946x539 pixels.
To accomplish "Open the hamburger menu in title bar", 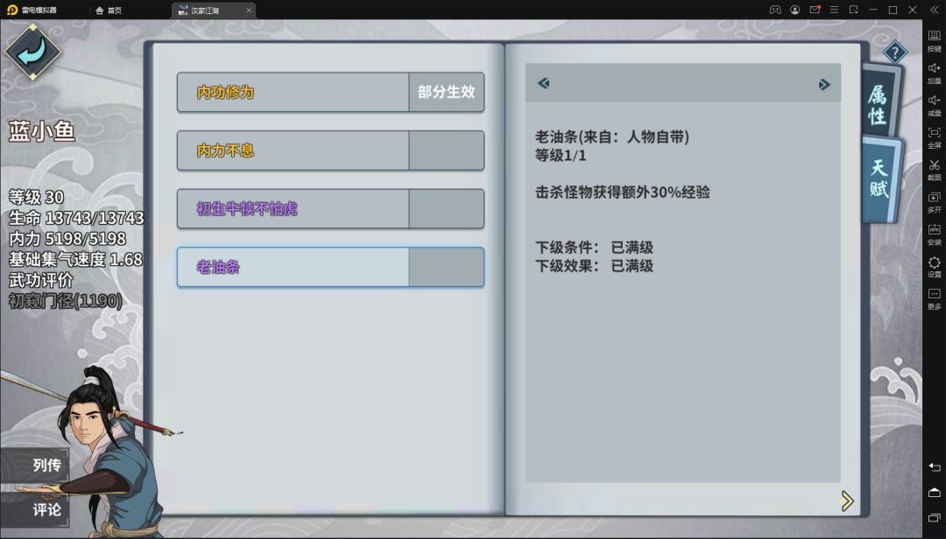I will click(835, 10).
